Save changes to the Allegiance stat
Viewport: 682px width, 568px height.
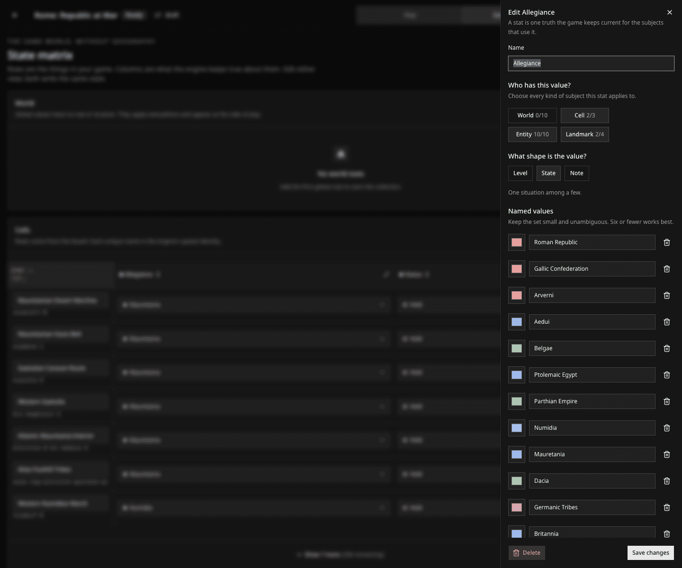pos(651,553)
